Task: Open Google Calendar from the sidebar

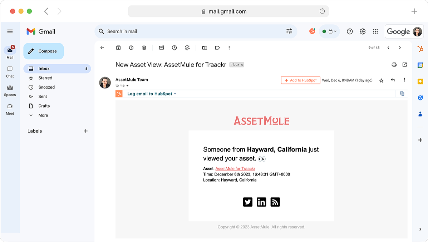Action: point(420,65)
